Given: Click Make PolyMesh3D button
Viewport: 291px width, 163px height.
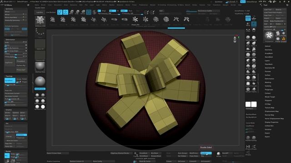Looking at the screenshot, I should (277, 21).
